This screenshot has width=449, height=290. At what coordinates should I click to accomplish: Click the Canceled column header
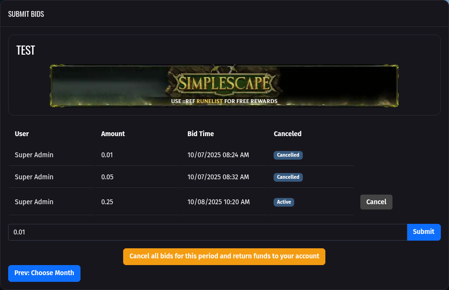(x=288, y=134)
